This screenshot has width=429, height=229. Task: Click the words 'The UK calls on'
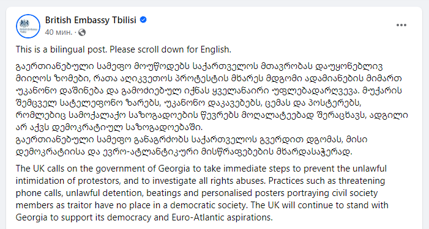pos(47,169)
